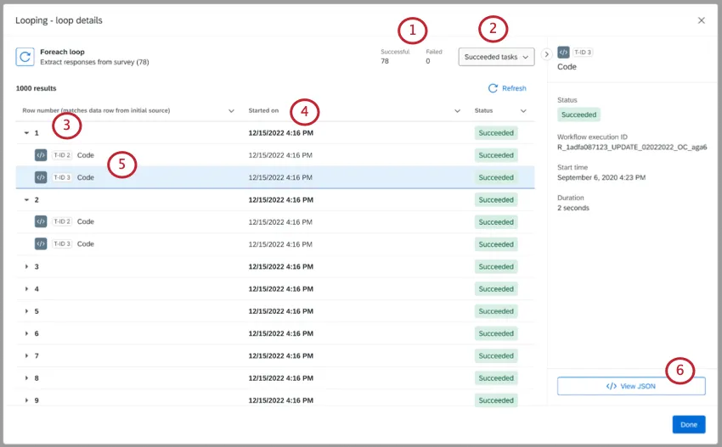
Task: Click code icon for T-ID 2 under row 2
Action: click(x=41, y=222)
